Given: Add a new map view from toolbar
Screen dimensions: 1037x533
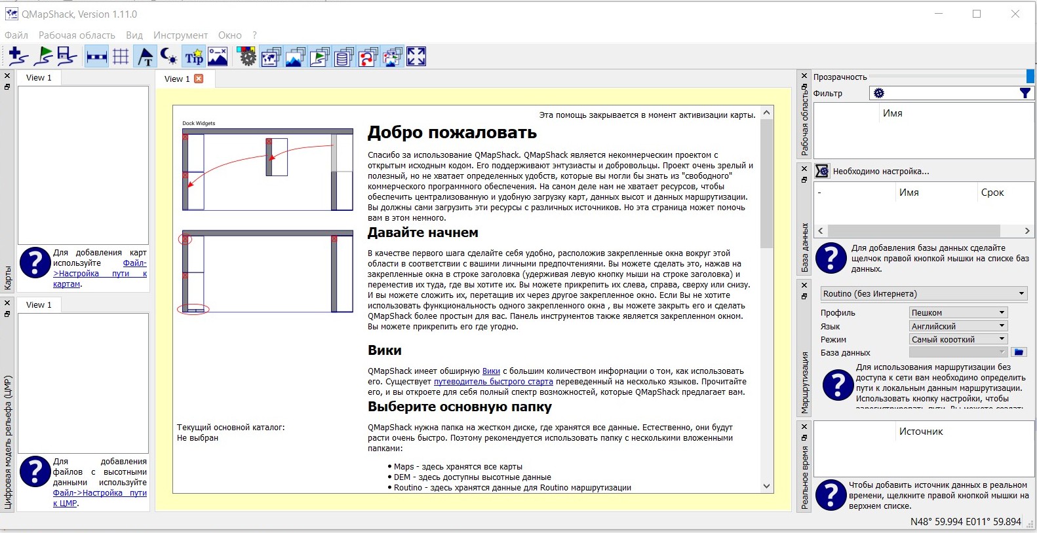Looking at the screenshot, I should pos(18,57).
